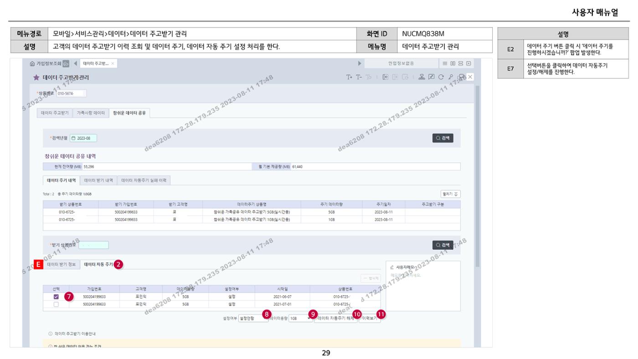Click the 월 기본 제공량 value 61,440
This screenshot has width=638, height=359.
(x=297, y=166)
